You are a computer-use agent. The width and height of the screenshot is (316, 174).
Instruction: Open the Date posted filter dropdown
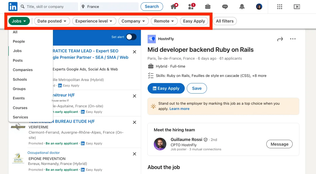(52, 21)
